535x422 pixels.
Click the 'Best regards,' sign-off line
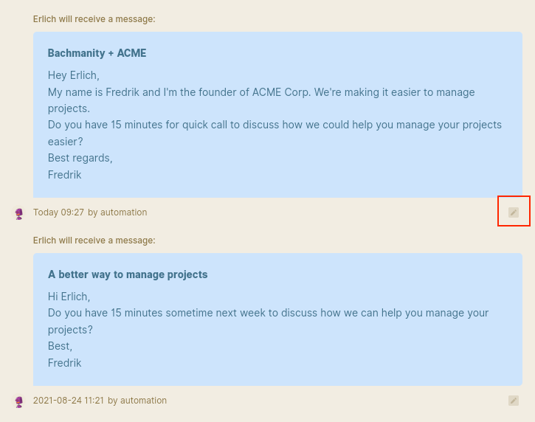click(x=80, y=158)
